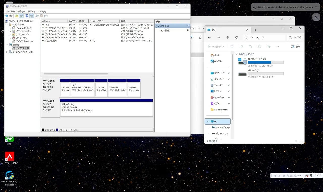Click the blue back arrow in Computer Management toolbar
This screenshot has width=323, height=192.
[x=7, y=16]
